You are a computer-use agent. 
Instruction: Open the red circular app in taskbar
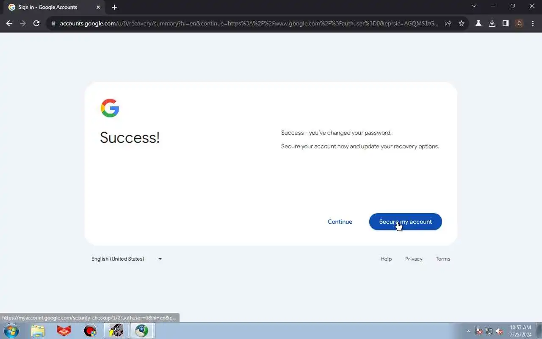[x=90, y=331]
